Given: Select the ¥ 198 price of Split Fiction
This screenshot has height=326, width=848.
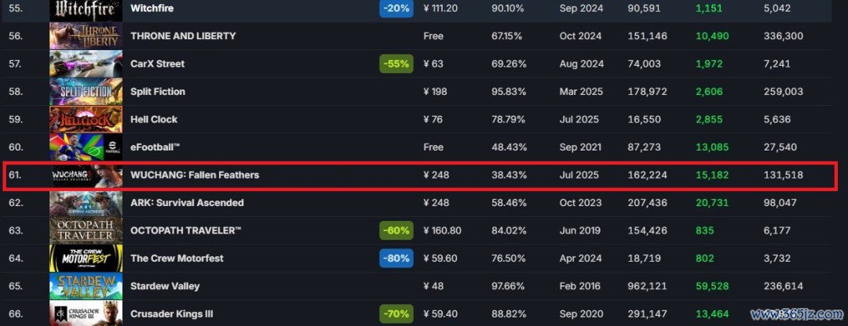Looking at the screenshot, I should pyautogui.click(x=435, y=92).
